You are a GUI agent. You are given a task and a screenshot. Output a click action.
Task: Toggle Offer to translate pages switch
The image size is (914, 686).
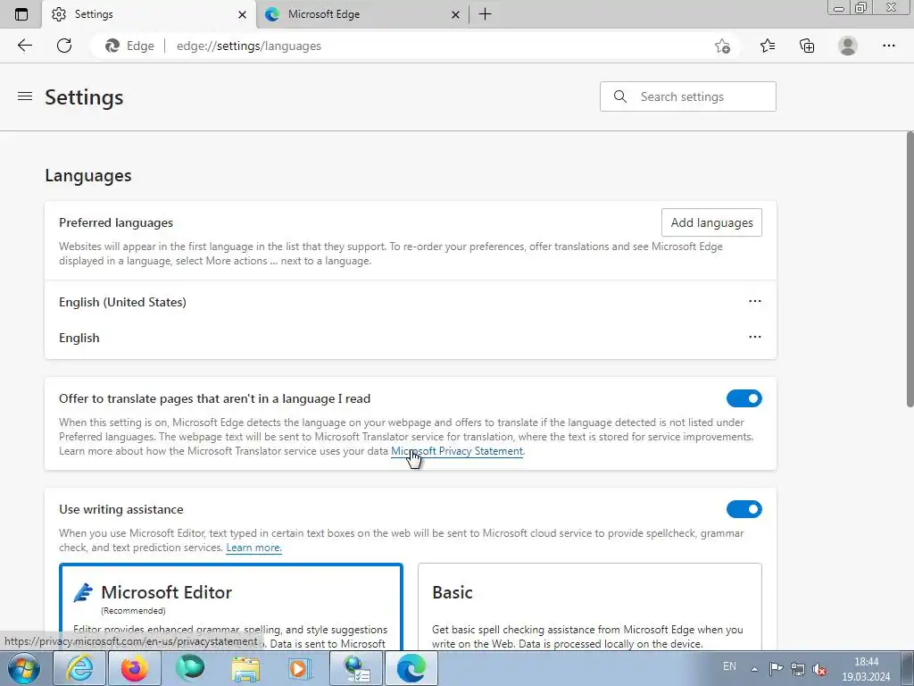[x=744, y=398]
